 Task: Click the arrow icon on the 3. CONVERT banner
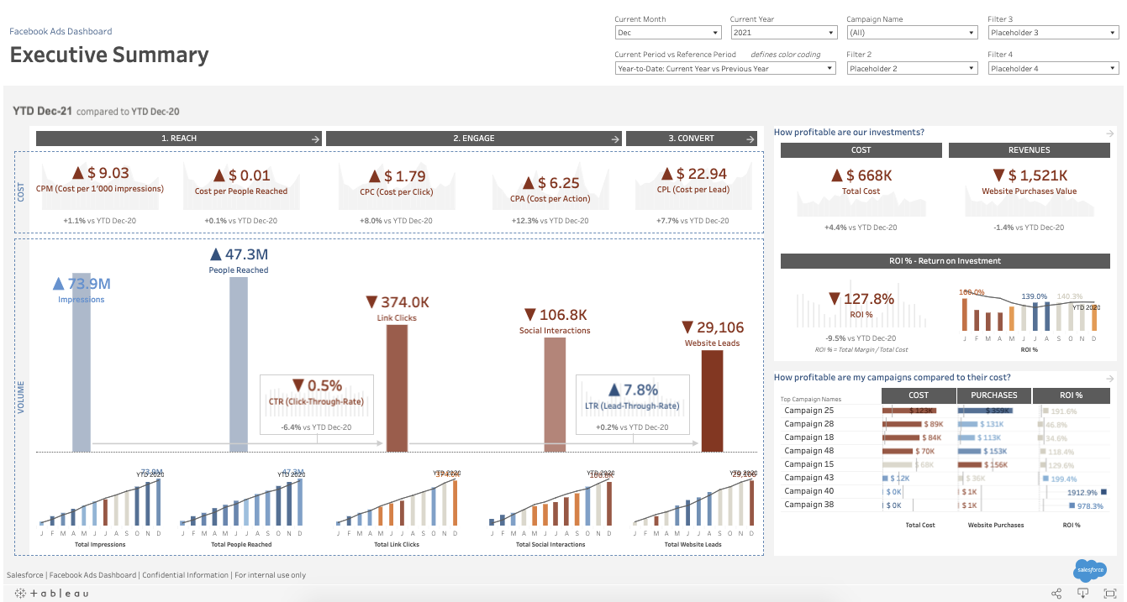750,139
